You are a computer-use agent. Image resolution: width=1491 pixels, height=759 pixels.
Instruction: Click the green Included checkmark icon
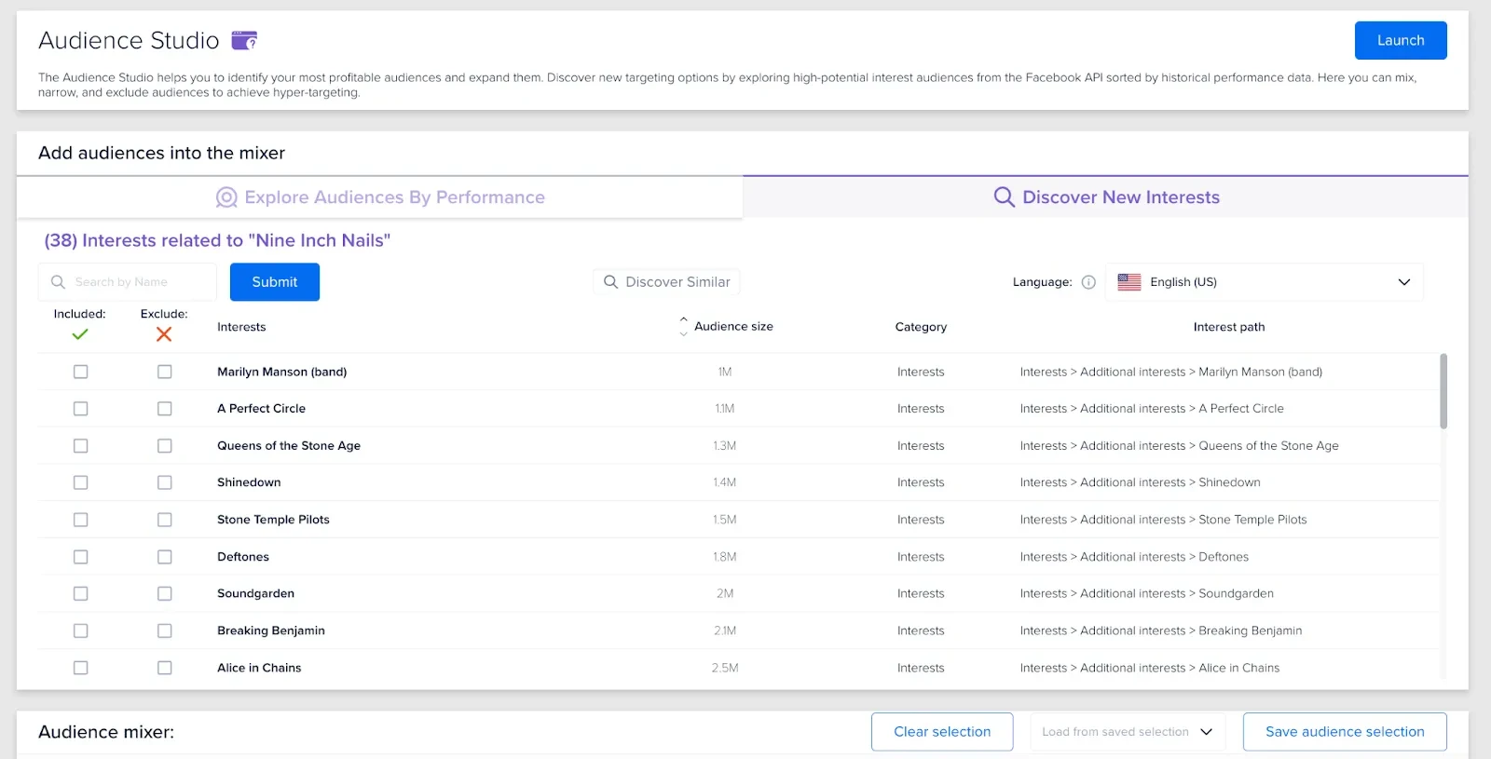click(80, 334)
